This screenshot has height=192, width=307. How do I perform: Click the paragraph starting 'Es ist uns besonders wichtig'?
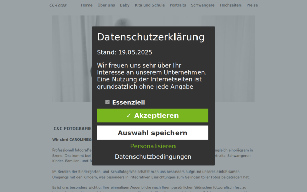click(x=149, y=188)
